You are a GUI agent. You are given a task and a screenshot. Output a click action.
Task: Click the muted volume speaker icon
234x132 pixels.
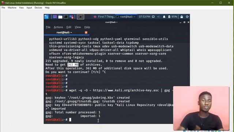coord(159,16)
